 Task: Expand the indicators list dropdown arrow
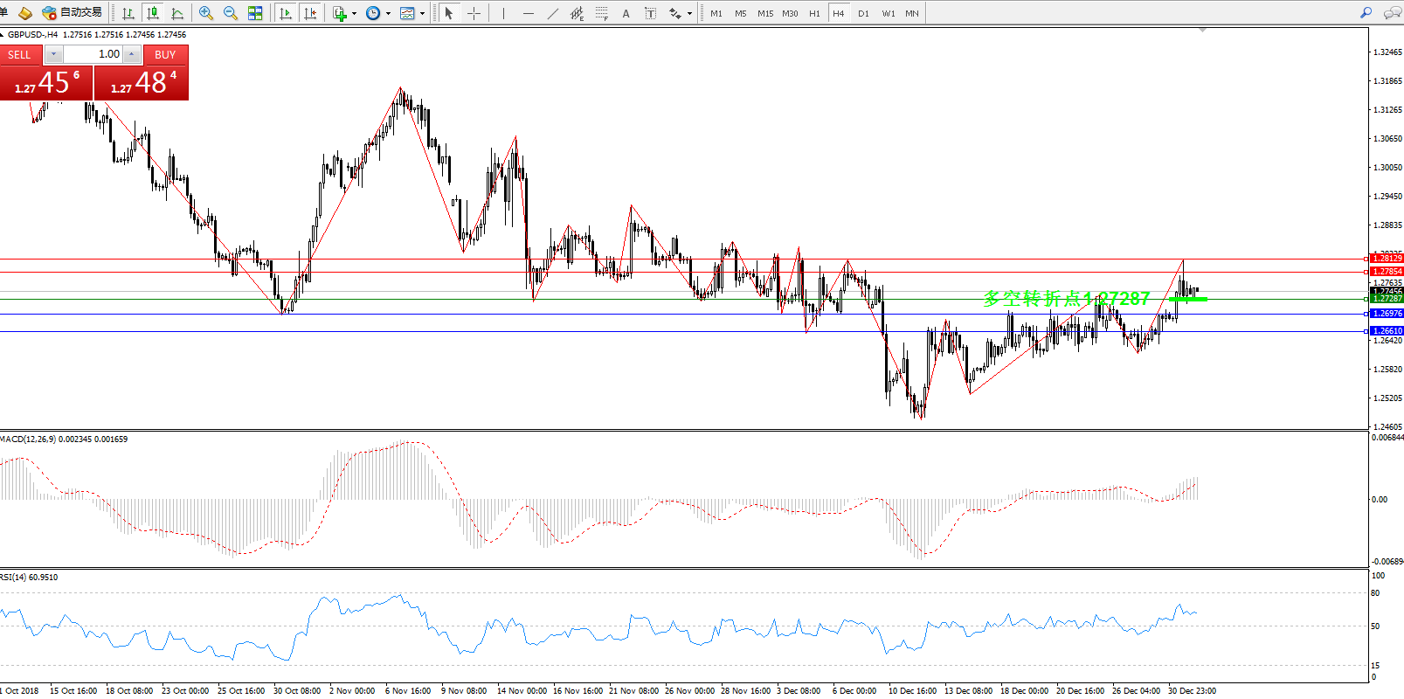[354, 14]
